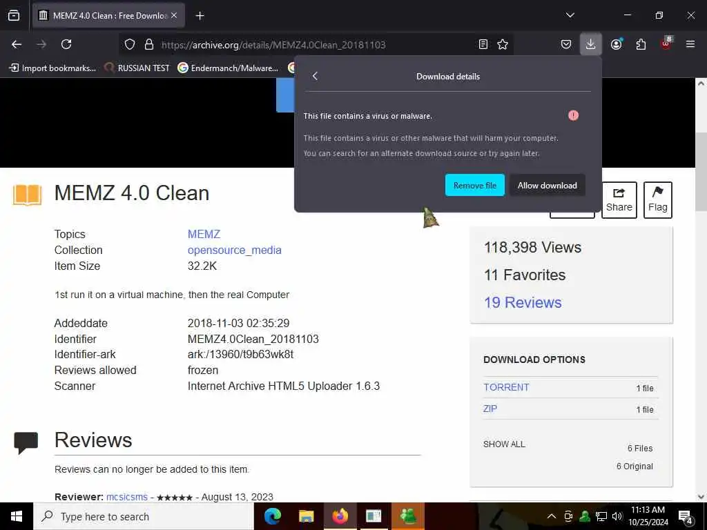Image resolution: width=707 pixels, height=530 pixels.
Task: Click the Reviews speech bubble icon
Action: 26,442
